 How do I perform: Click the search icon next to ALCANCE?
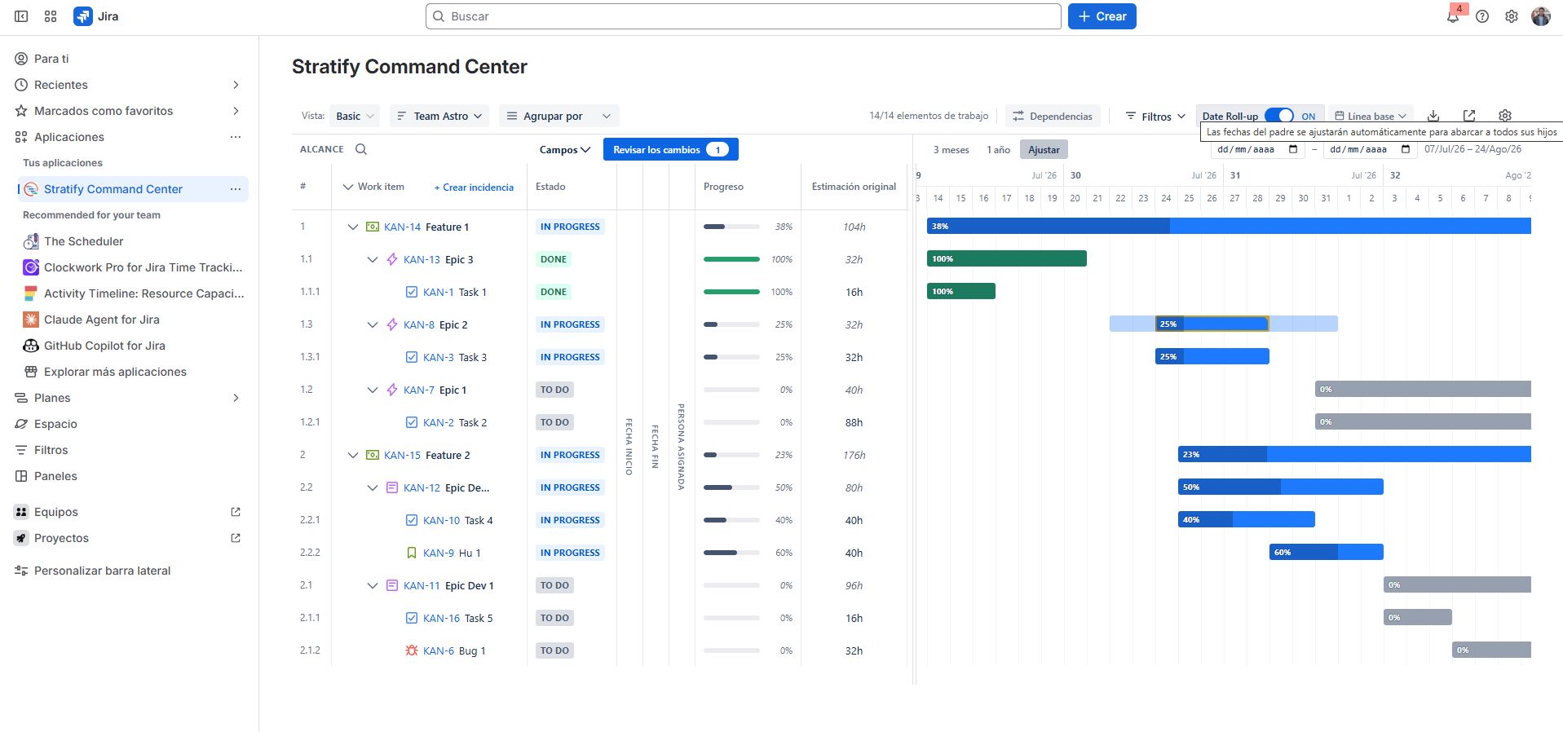pyautogui.click(x=361, y=149)
